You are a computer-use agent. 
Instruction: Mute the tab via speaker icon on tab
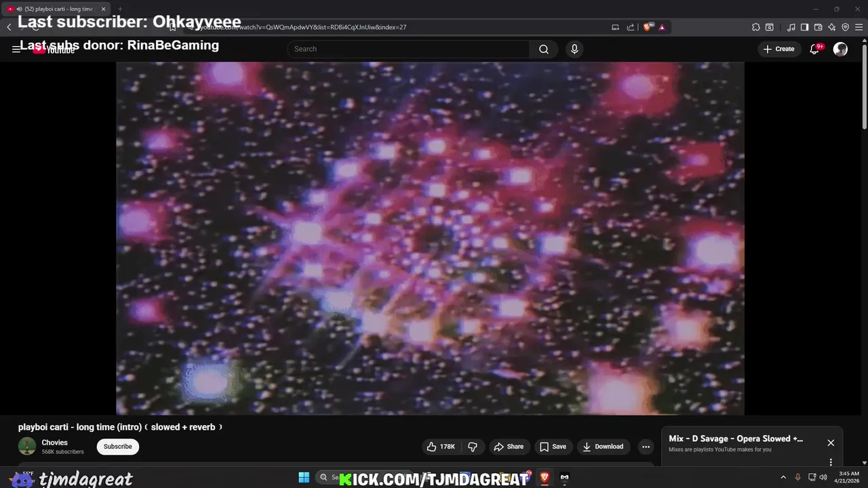[19, 9]
